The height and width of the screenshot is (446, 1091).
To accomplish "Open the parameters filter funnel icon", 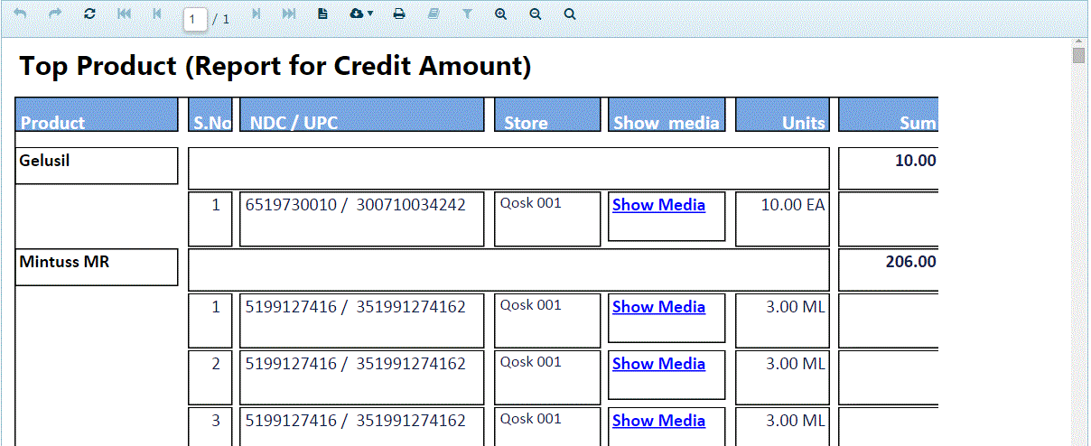I will point(467,14).
